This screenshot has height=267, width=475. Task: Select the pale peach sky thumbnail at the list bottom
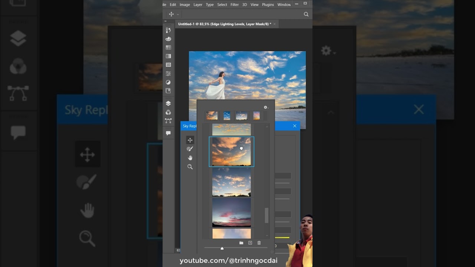tap(232, 233)
